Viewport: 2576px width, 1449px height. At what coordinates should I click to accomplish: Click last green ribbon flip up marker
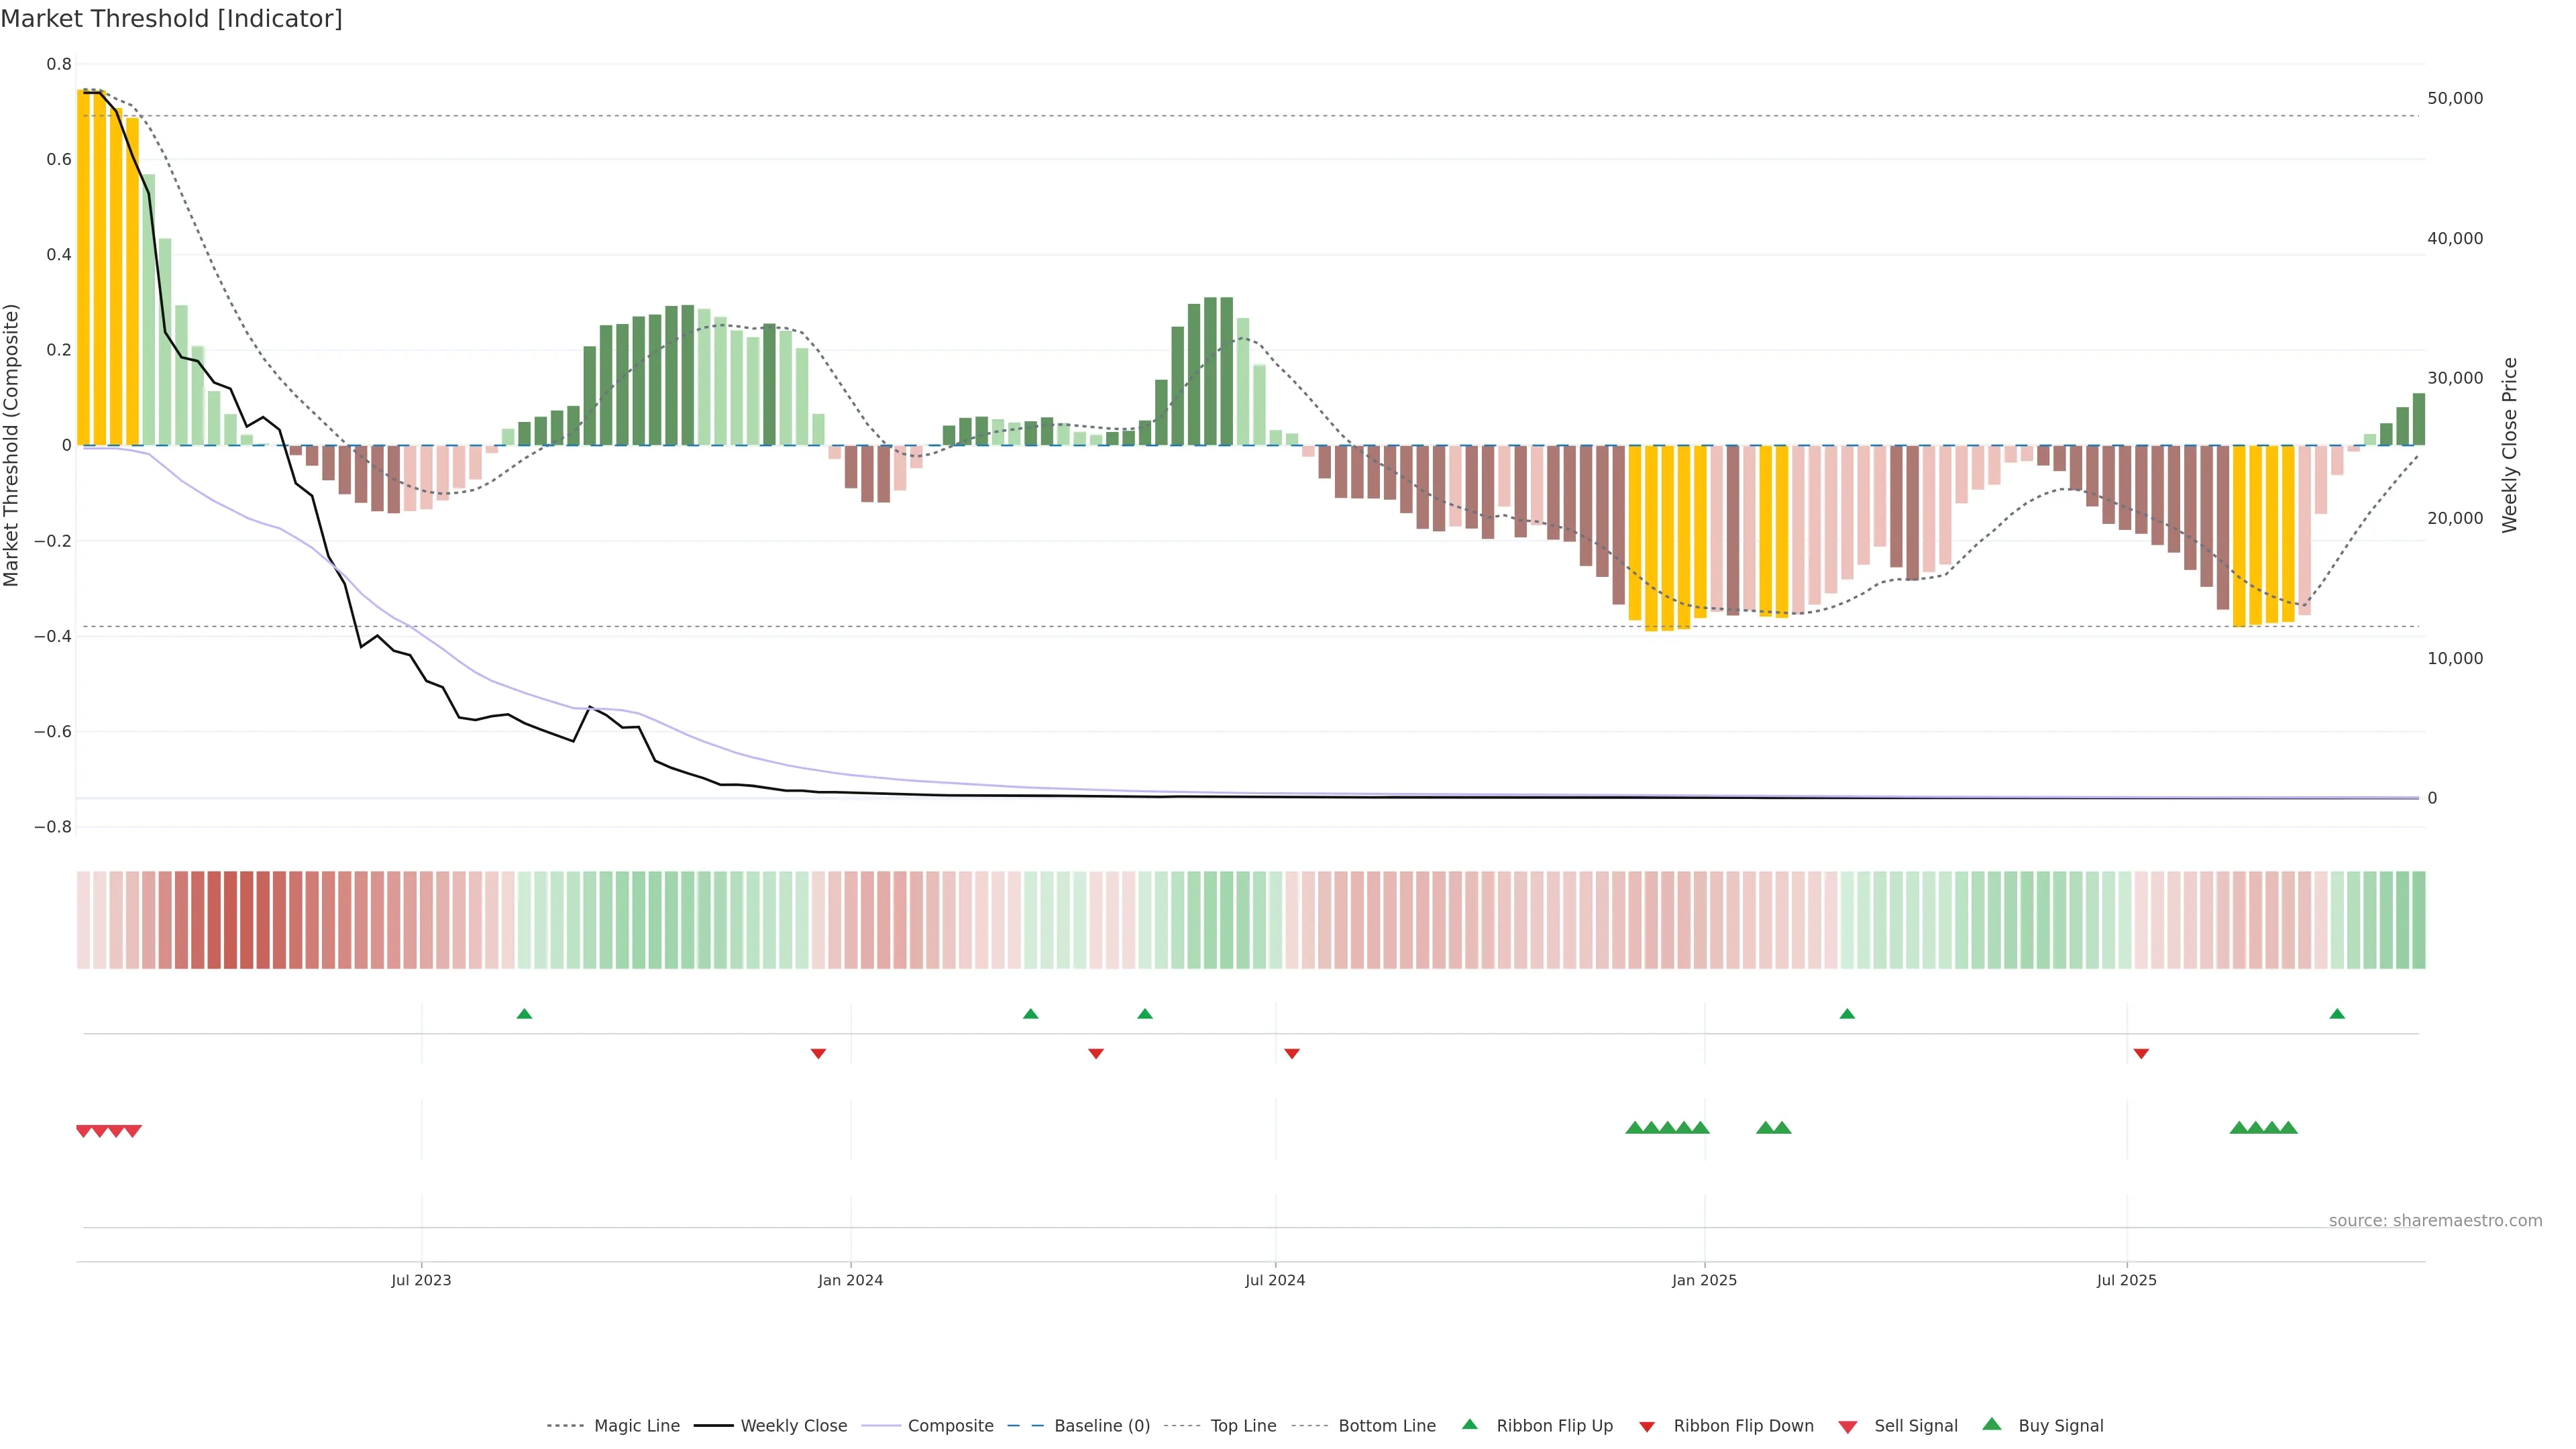pyautogui.click(x=2337, y=1014)
